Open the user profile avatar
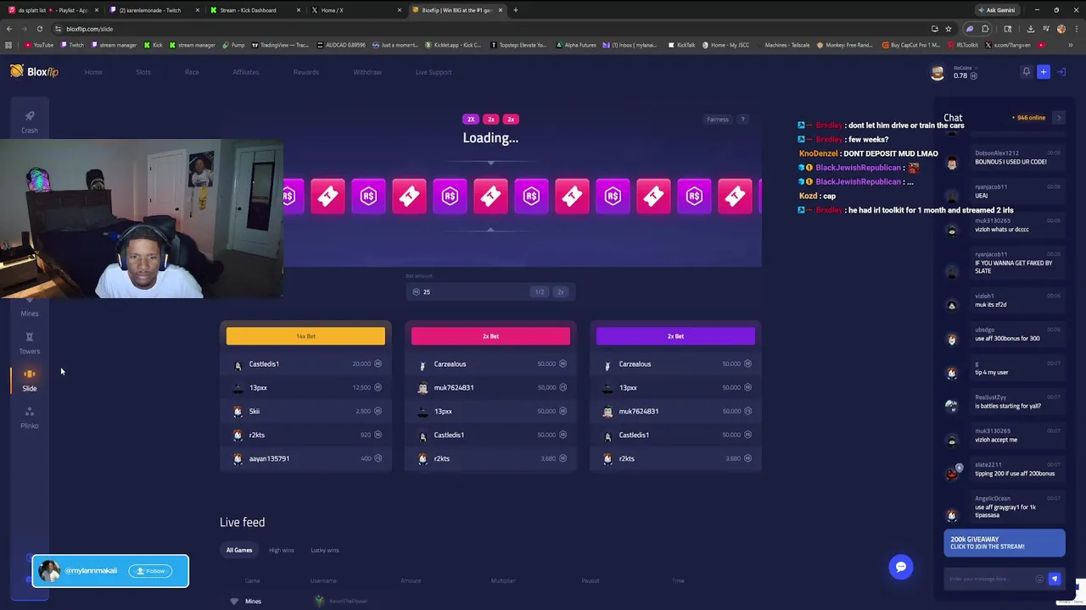The image size is (1086, 610). pos(937,73)
